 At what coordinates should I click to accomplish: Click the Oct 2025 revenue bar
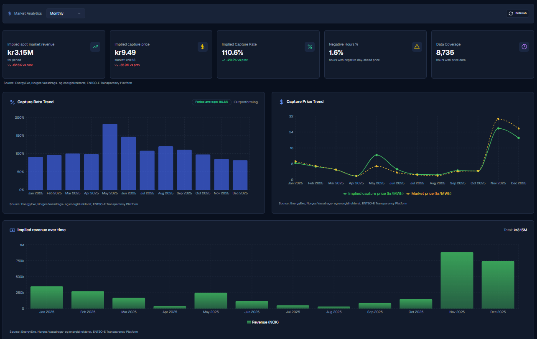coord(416,304)
